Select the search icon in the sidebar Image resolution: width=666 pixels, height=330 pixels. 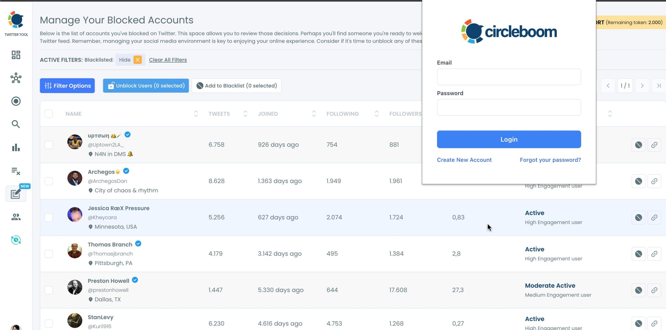tap(15, 124)
